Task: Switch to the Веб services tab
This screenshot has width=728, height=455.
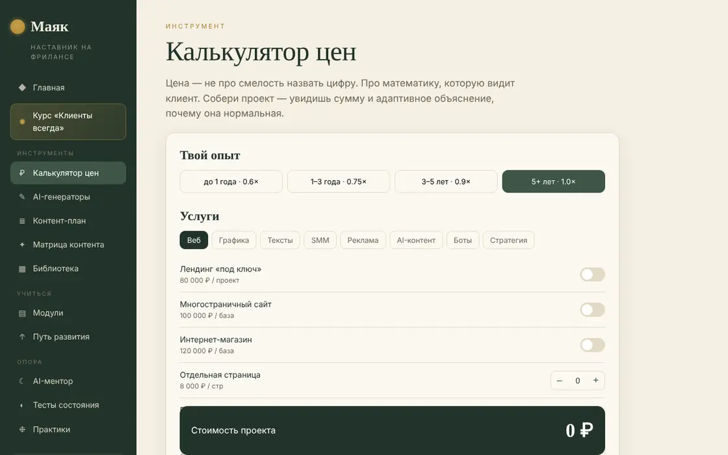Action: (x=194, y=240)
